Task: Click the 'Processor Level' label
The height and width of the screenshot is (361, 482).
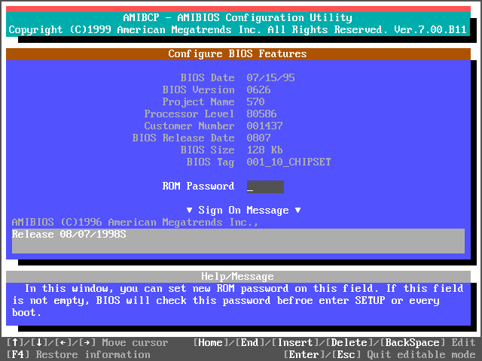Action: pyautogui.click(x=189, y=114)
